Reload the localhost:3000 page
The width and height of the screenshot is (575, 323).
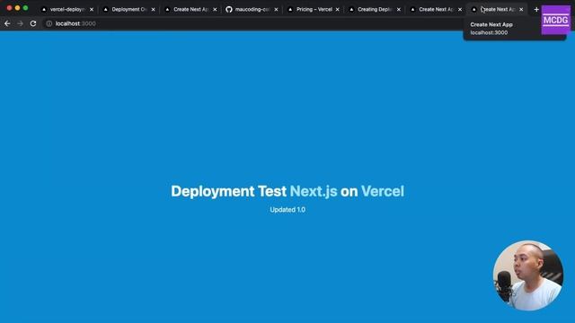tap(33, 23)
